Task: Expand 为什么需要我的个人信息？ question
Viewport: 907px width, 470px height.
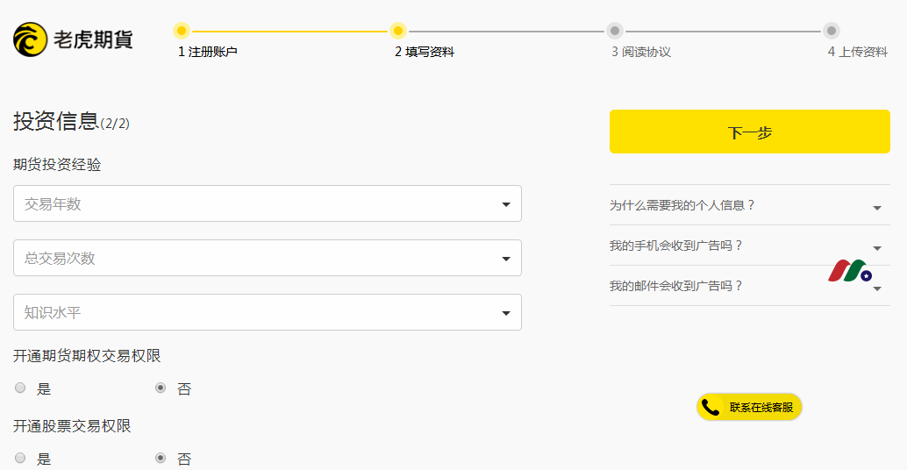Action: tap(750, 205)
